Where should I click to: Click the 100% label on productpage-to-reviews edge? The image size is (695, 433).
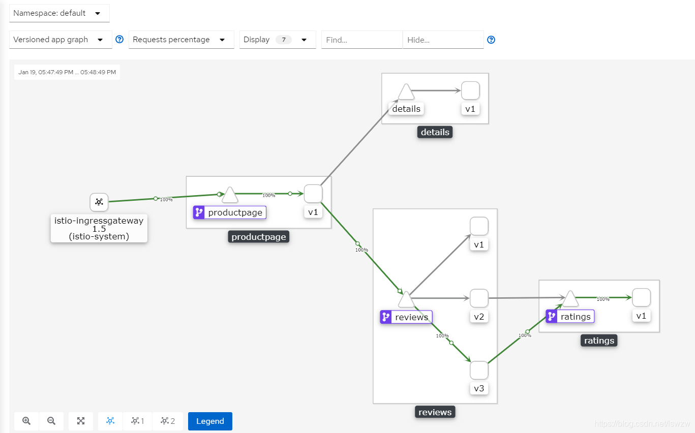click(x=361, y=250)
